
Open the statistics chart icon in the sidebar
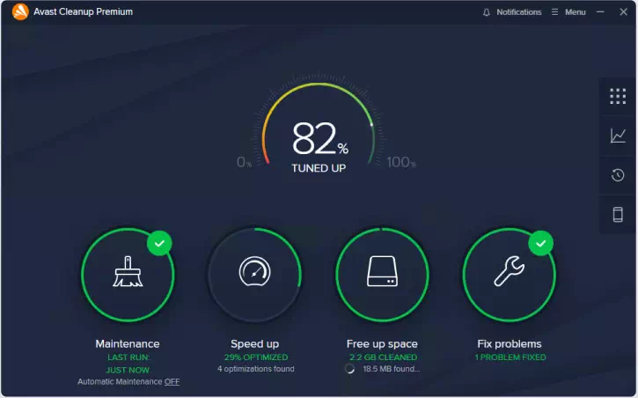618,136
